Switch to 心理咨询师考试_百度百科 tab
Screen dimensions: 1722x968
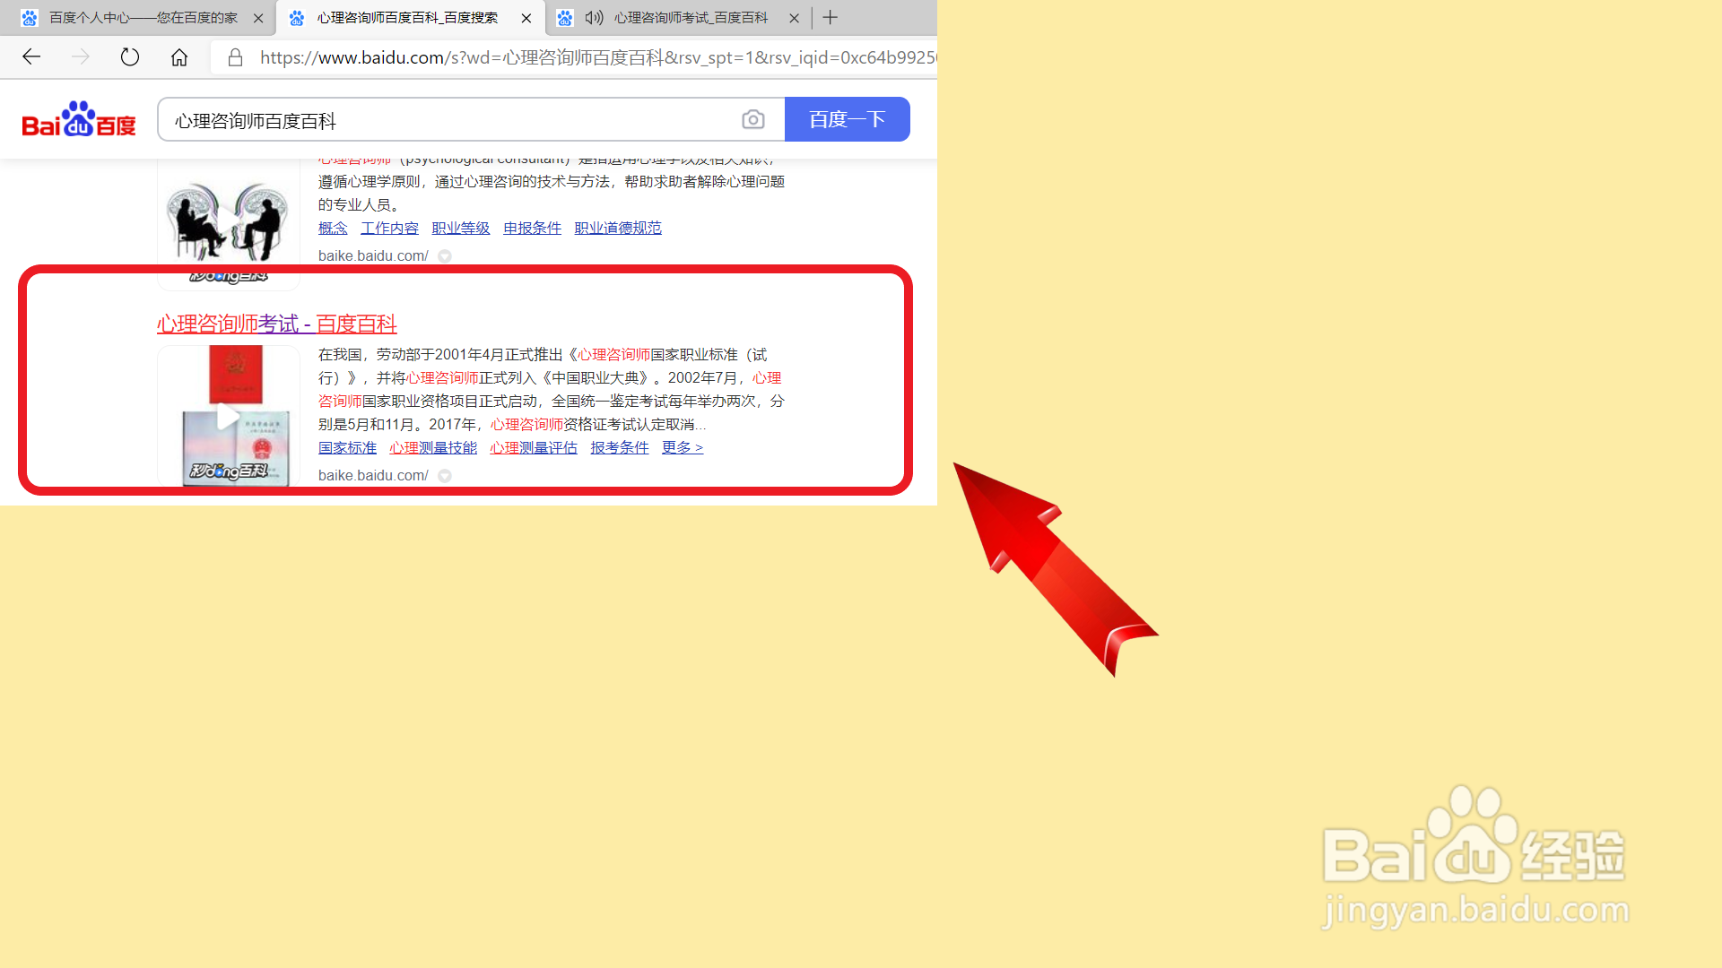(691, 17)
